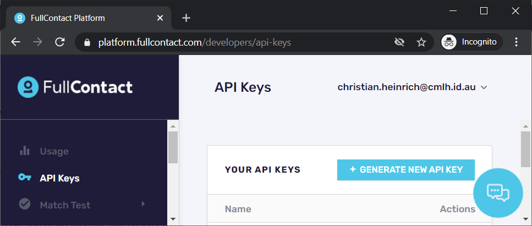Close the FullContact Platform tab
The width and height of the screenshot is (532, 226).
click(160, 18)
